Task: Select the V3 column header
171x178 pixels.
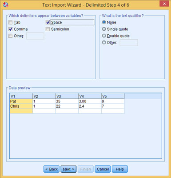Action: click(67, 96)
